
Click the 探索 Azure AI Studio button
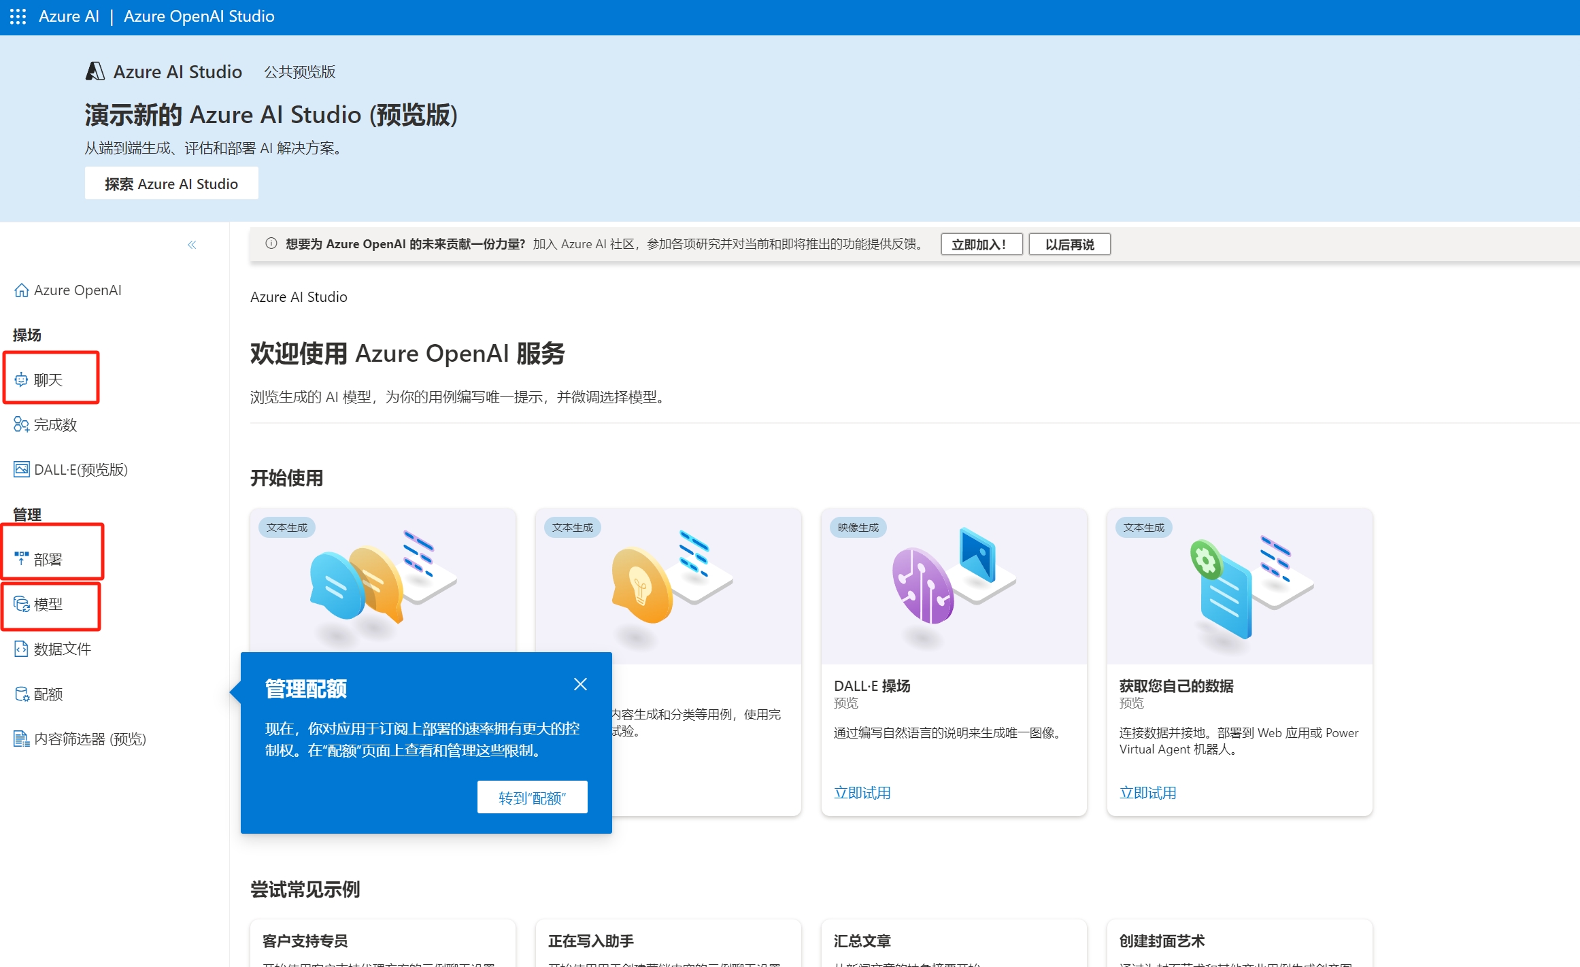click(171, 184)
